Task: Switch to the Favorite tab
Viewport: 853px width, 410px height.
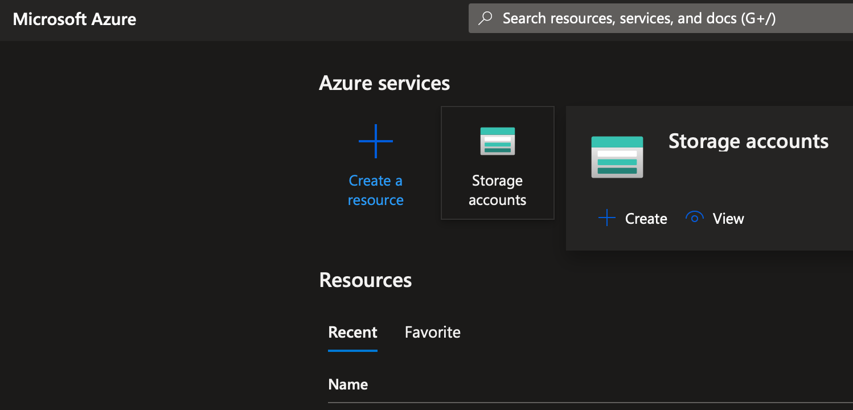Action: tap(432, 332)
